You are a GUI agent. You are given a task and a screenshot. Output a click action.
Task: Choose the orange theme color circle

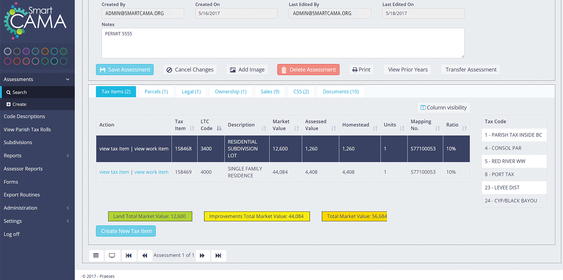[x=45, y=51]
